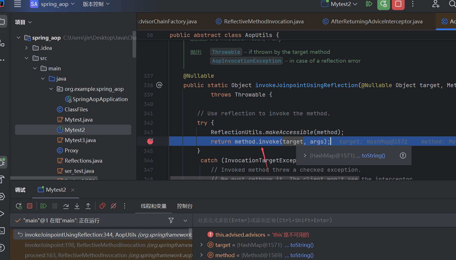456x260 pixels.
Task: Resume program in the debug toolbar
Action: click(43, 206)
